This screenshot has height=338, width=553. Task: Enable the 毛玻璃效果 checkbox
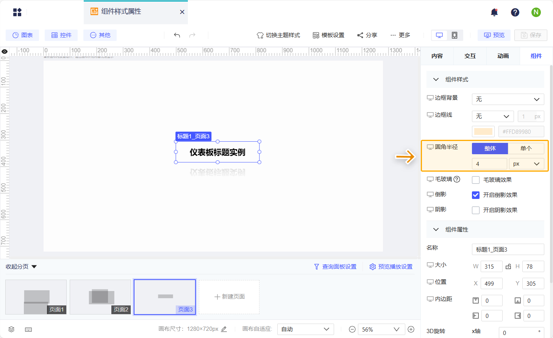pos(476,180)
